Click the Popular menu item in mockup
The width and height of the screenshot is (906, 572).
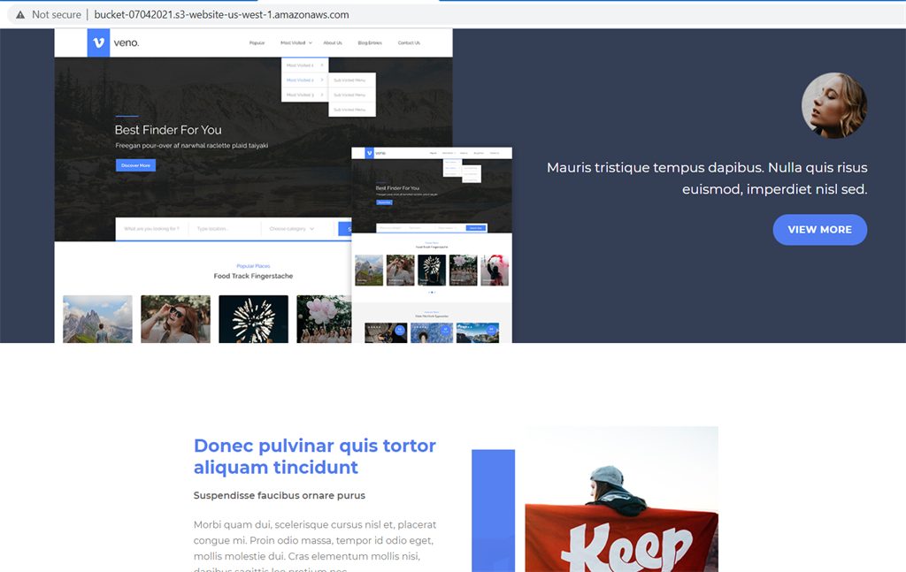pos(257,42)
